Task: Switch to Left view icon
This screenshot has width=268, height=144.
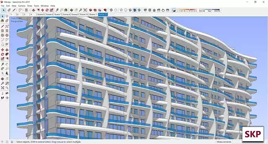Action: [168, 10]
